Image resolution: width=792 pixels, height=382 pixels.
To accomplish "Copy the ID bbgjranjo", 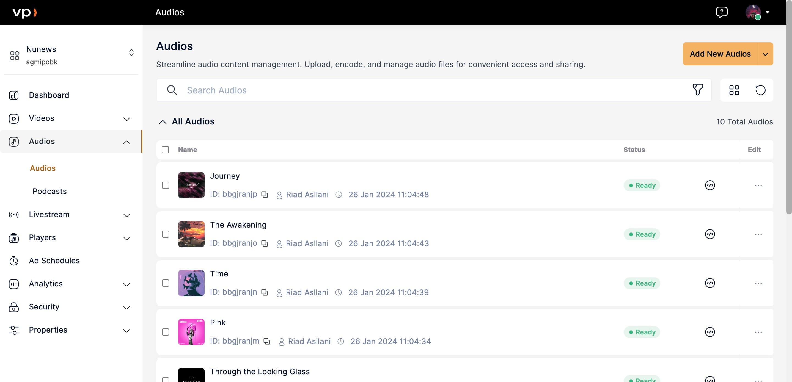I will point(264,243).
